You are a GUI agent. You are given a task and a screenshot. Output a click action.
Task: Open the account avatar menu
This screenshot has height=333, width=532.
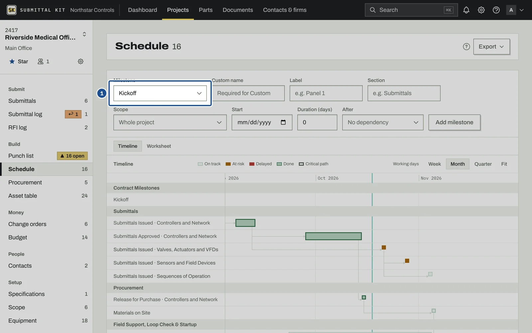click(515, 10)
